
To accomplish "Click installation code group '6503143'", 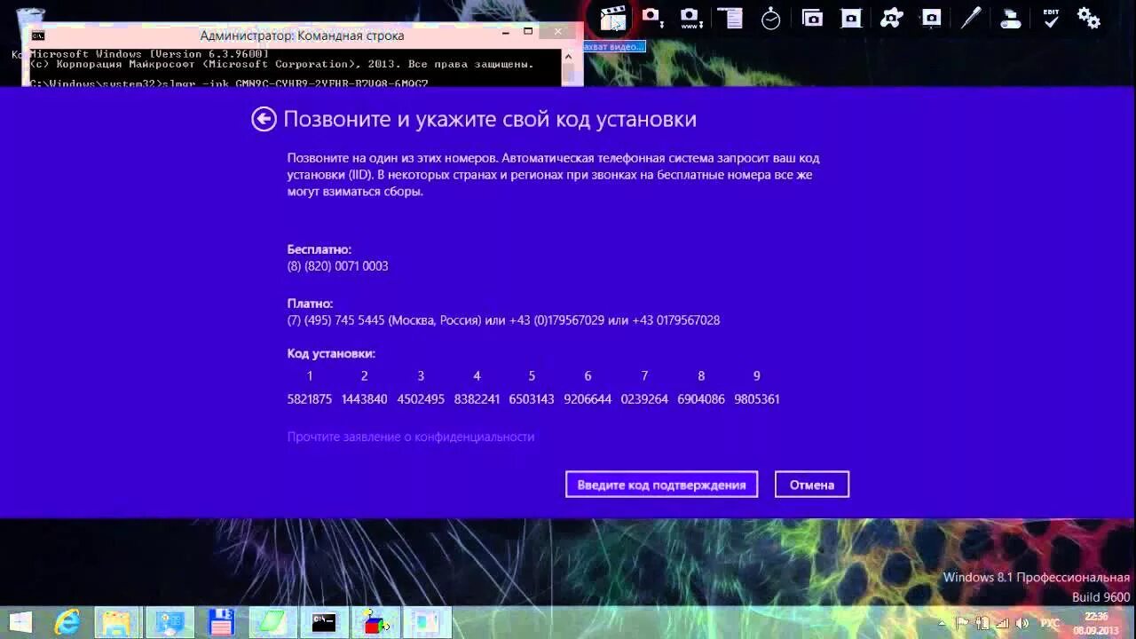I will (x=532, y=399).
